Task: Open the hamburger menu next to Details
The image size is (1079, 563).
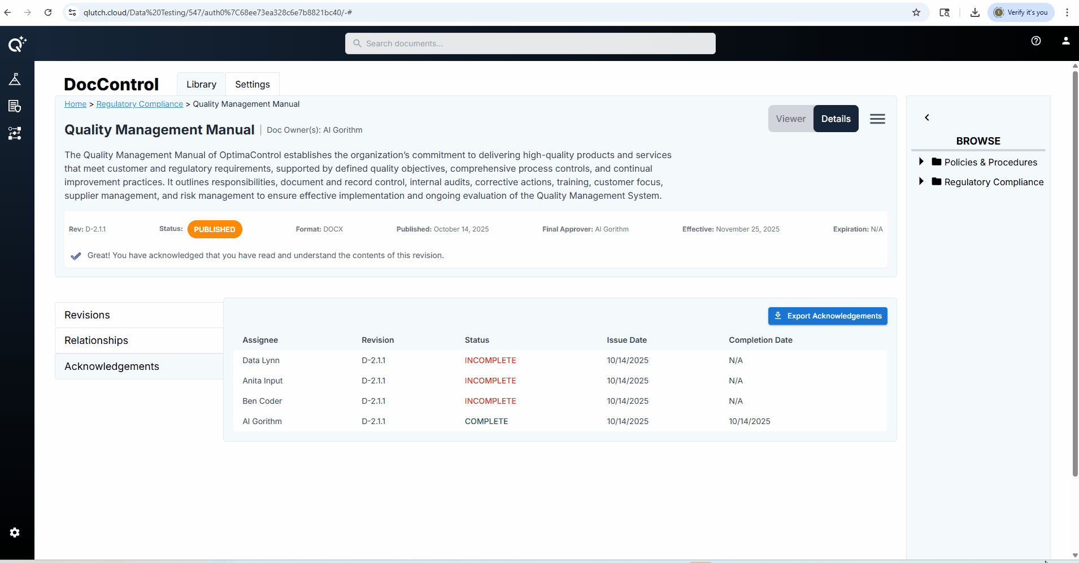Action: tap(877, 119)
